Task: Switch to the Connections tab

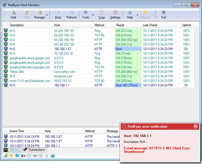Action: [35, 150]
